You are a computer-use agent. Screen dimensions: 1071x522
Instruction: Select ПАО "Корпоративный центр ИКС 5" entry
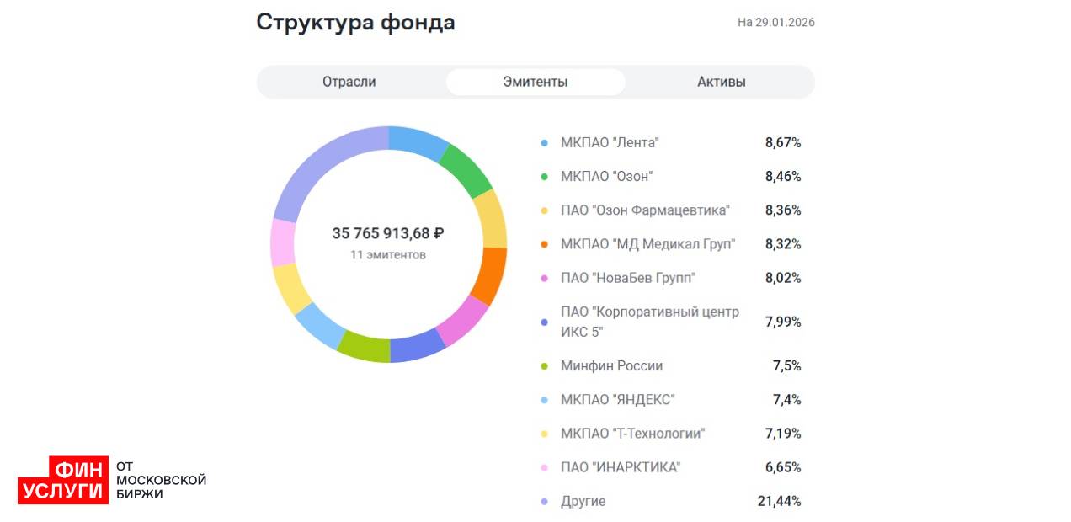click(649, 322)
